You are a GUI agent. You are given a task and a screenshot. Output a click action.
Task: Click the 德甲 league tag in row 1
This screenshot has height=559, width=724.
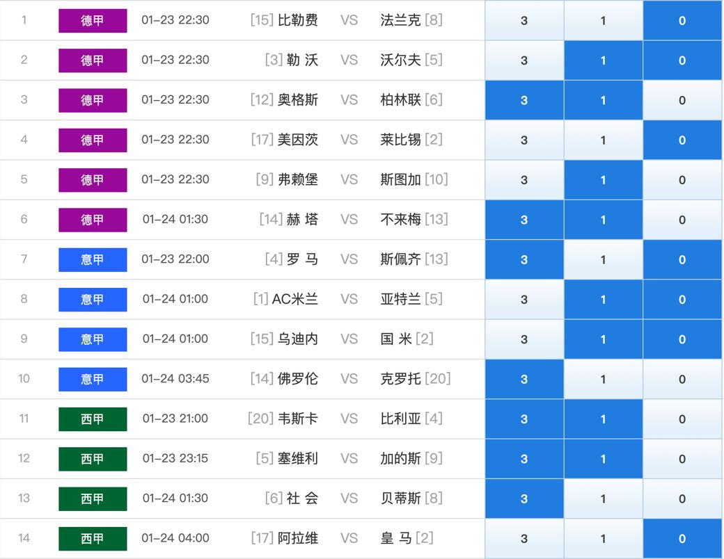click(93, 20)
